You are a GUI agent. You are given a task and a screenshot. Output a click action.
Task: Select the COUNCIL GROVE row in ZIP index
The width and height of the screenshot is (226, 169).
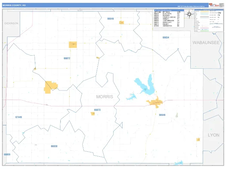pos(167,17)
